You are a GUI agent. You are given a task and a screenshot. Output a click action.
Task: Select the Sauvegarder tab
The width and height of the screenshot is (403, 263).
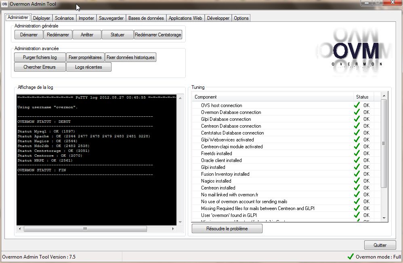pyautogui.click(x=111, y=18)
